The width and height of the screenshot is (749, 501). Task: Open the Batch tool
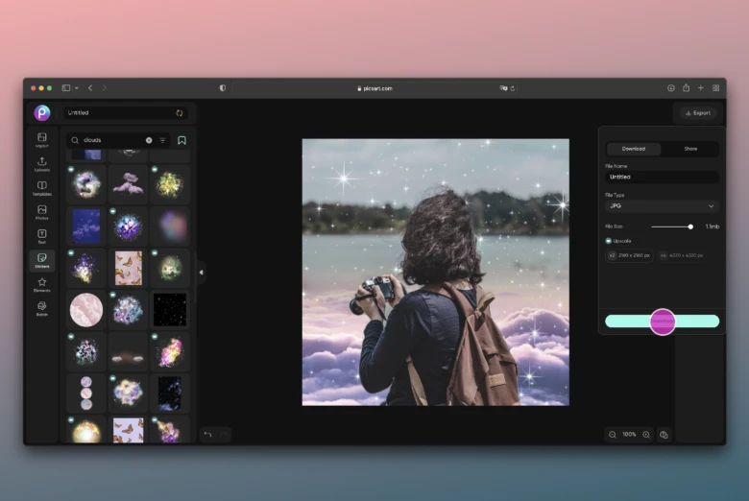(x=41, y=308)
